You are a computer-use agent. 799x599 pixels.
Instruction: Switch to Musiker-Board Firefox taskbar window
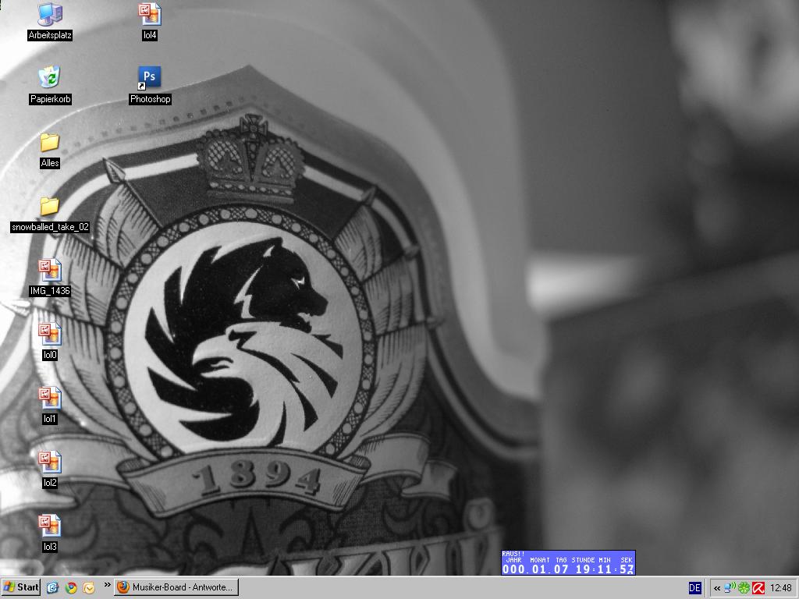176,587
